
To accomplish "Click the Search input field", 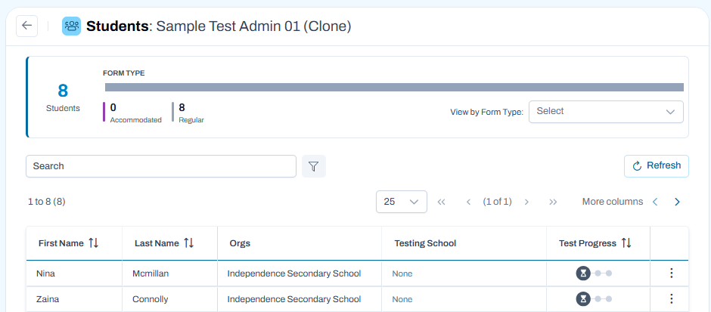I will tap(161, 166).
